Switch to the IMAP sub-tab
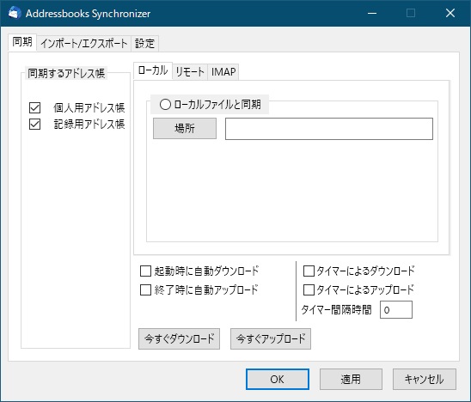 pyautogui.click(x=223, y=72)
